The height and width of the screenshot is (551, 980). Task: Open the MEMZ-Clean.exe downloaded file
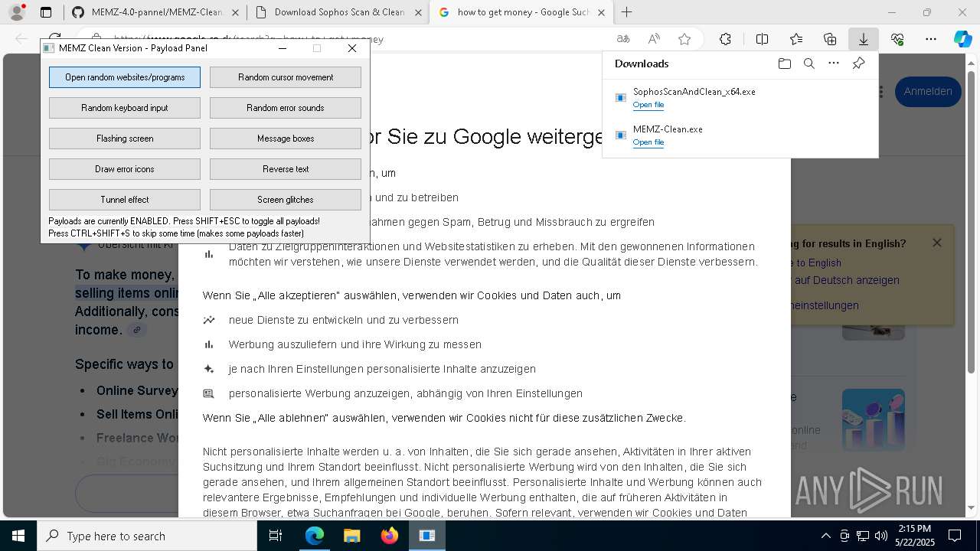648,142
